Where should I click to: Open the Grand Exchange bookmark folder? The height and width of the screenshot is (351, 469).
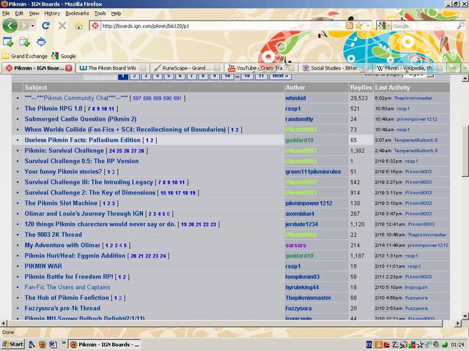(24, 56)
